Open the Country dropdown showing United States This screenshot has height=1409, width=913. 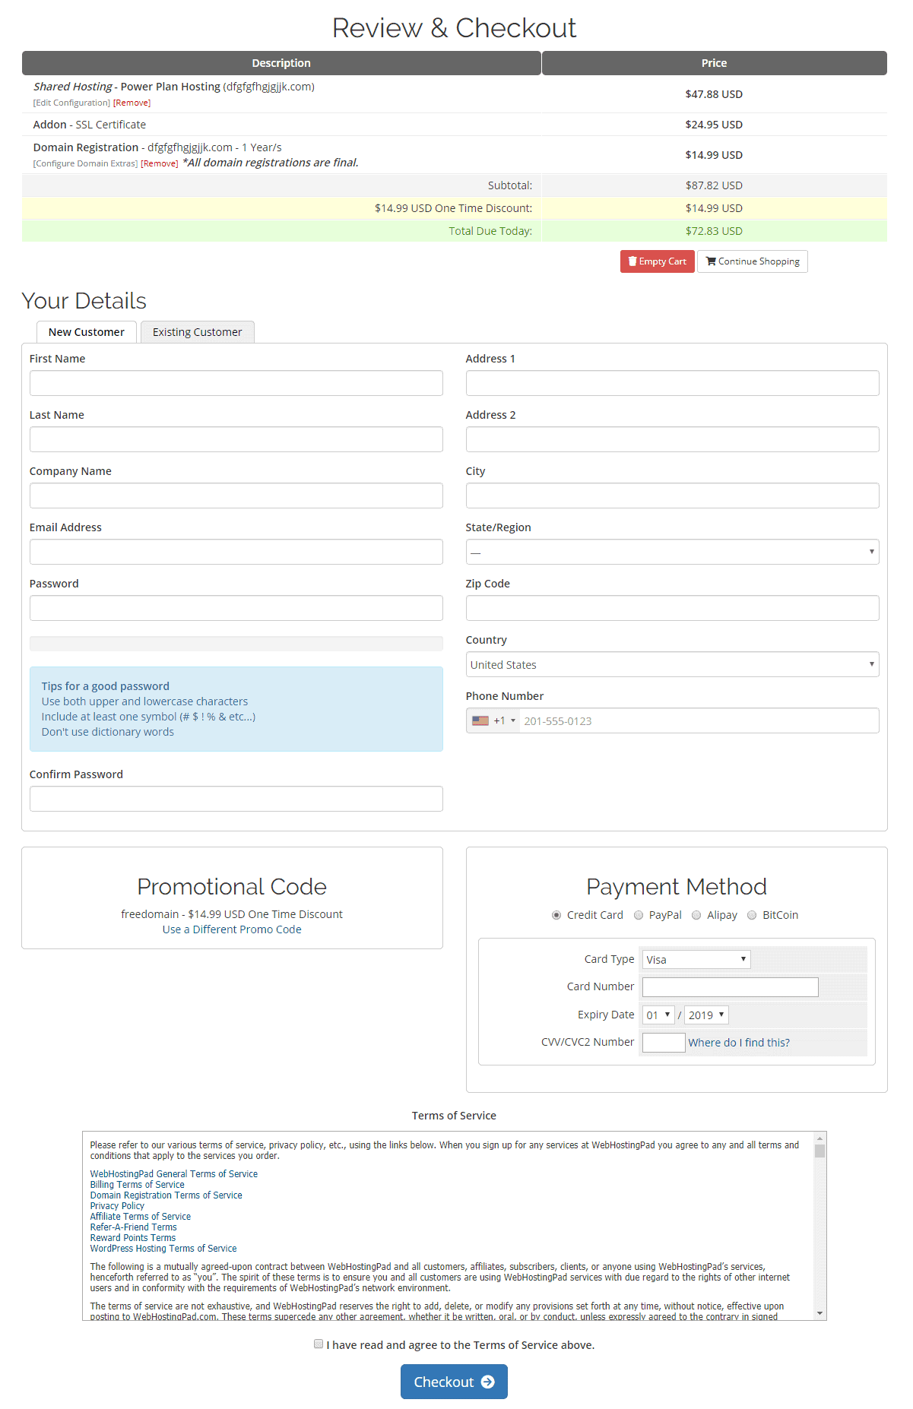pyautogui.click(x=672, y=665)
